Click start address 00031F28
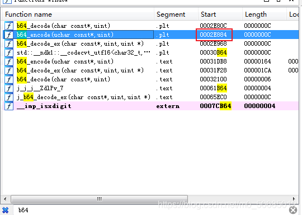The width and height of the screenshot is (302, 215). (x=213, y=70)
